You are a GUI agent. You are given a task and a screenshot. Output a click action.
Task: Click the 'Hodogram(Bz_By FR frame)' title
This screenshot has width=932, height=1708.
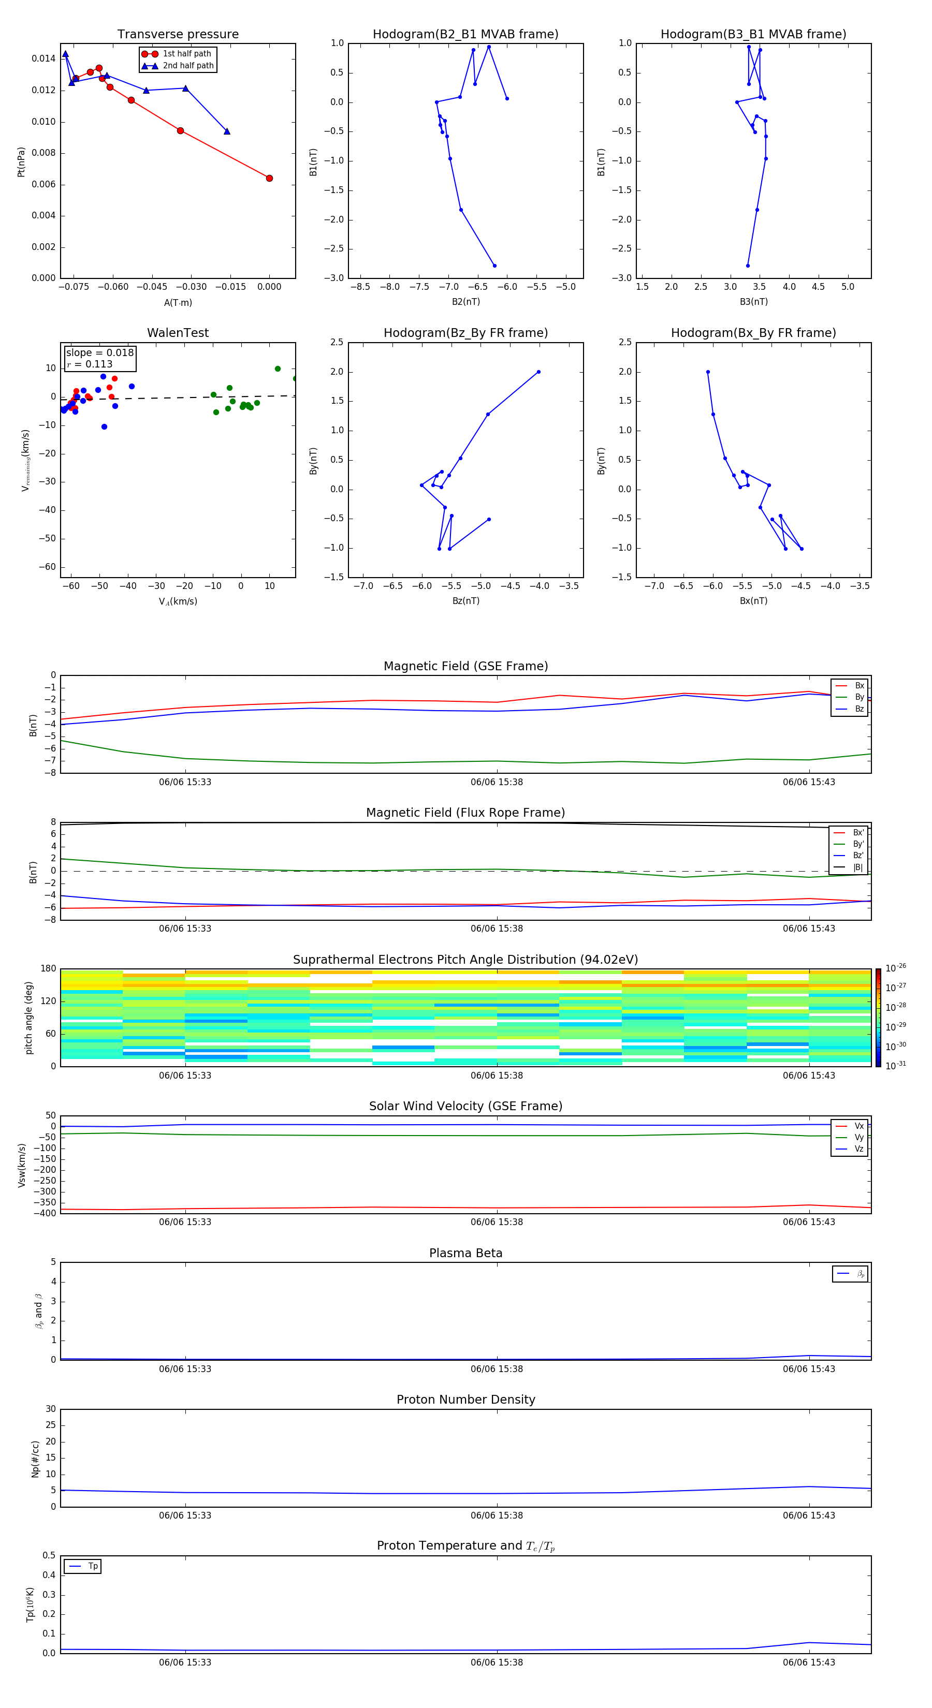pos(465,333)
